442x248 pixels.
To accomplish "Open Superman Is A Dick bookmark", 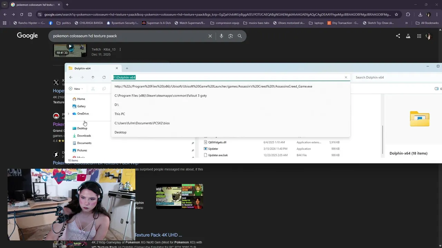I will tap(156, 23).
